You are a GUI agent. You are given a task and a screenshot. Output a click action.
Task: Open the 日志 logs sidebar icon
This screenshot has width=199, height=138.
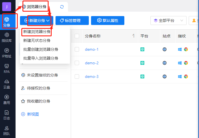coord(7,115)
